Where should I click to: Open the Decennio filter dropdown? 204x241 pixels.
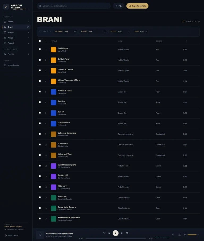pos(65,31)
